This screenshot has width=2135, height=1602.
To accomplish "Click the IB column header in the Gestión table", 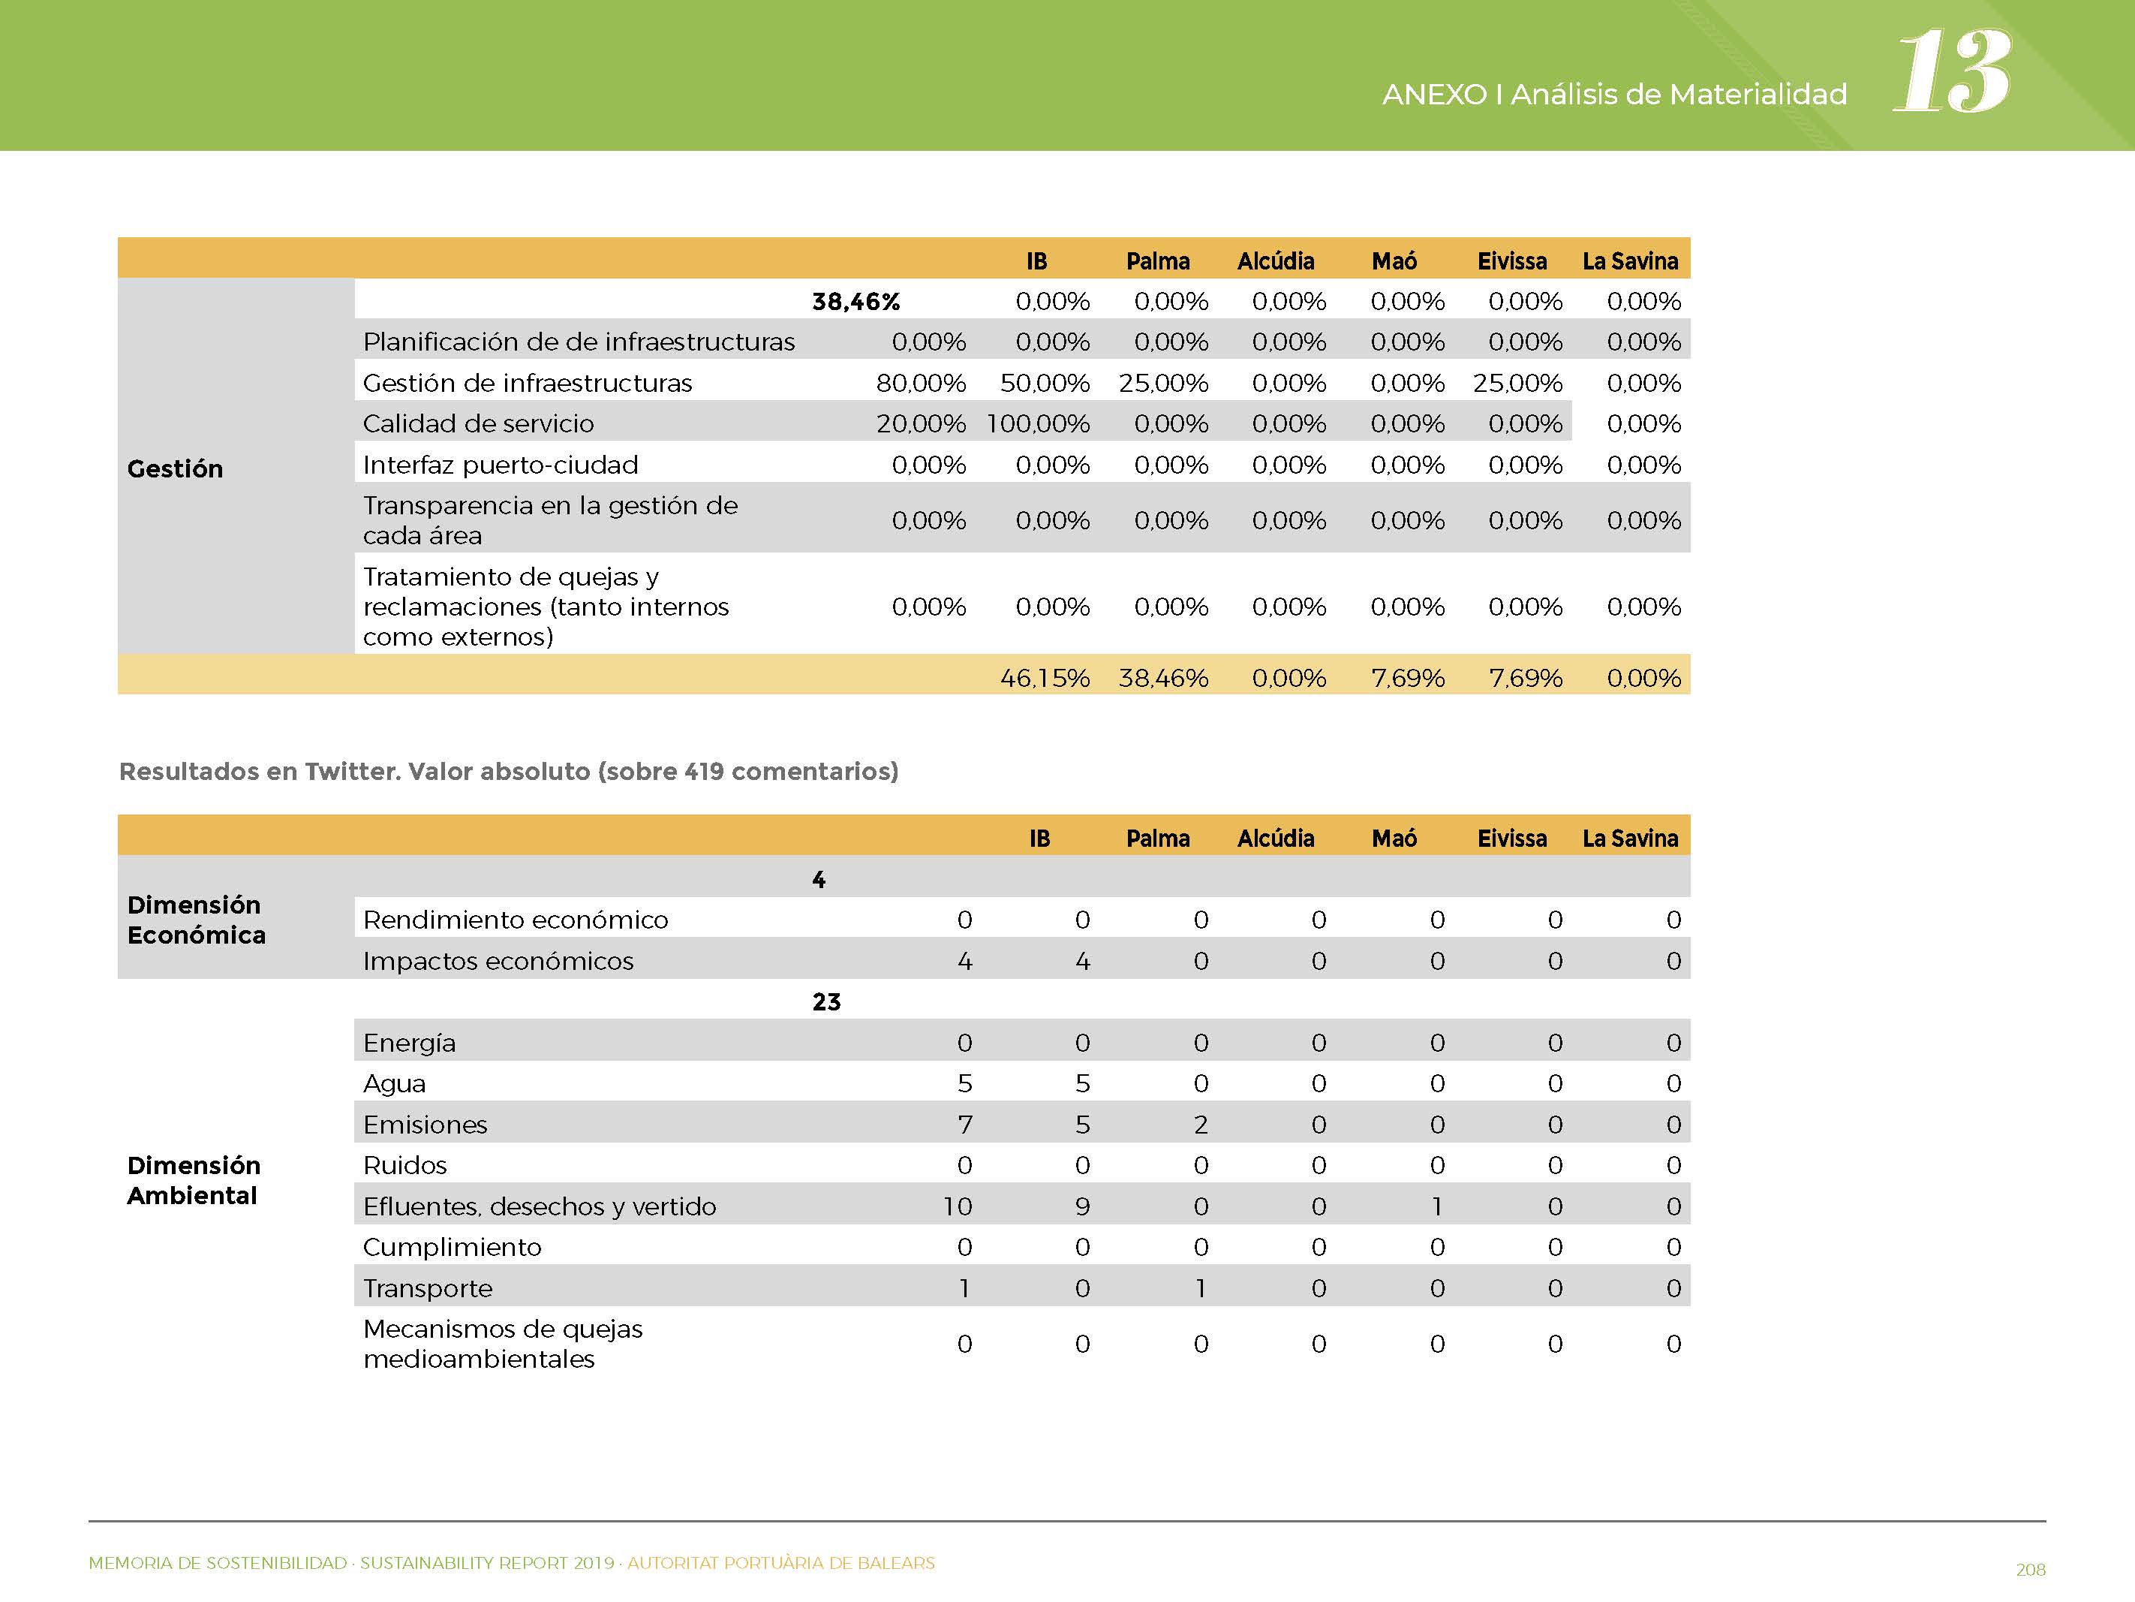I will point(1036,260).
